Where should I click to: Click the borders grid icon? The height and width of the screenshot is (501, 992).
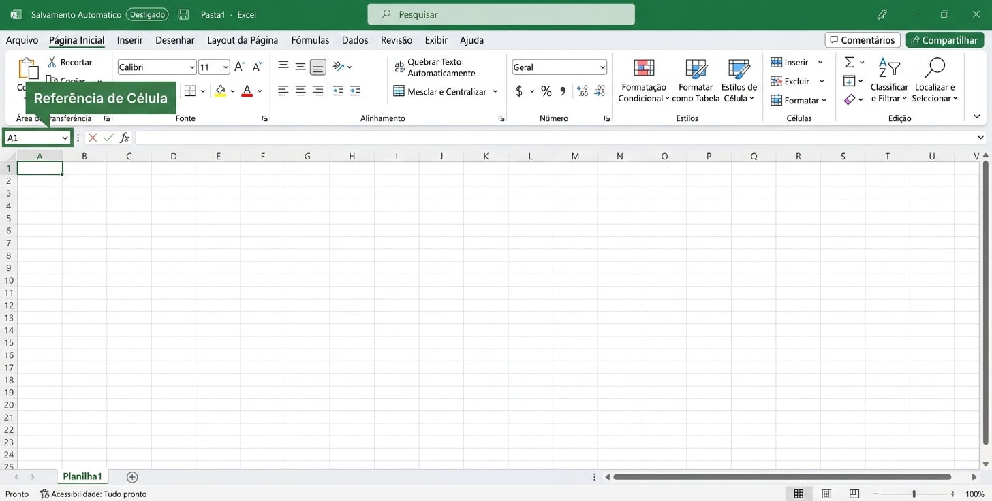[190, 91]
